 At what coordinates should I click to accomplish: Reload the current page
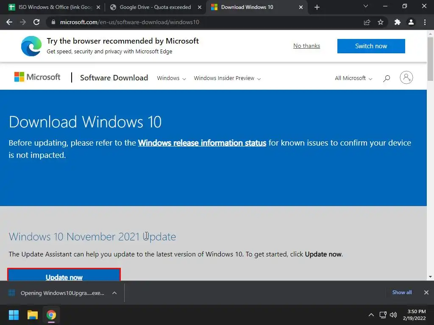[36, 22]
